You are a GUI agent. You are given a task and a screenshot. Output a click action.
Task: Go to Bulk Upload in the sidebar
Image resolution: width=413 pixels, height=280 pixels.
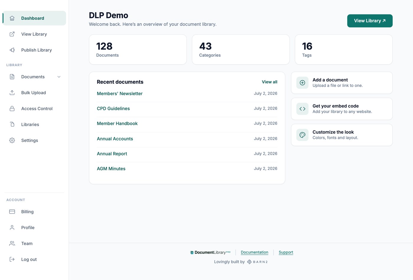pos(34,93)
